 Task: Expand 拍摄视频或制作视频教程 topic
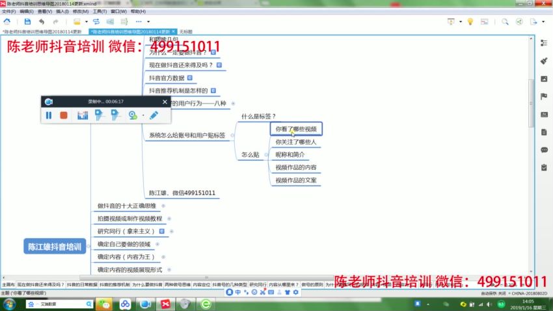click(169, 219)
